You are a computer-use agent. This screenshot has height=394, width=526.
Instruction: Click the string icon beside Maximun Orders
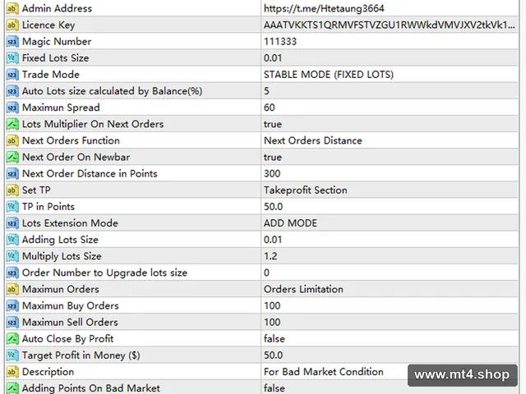click(12, 289)
